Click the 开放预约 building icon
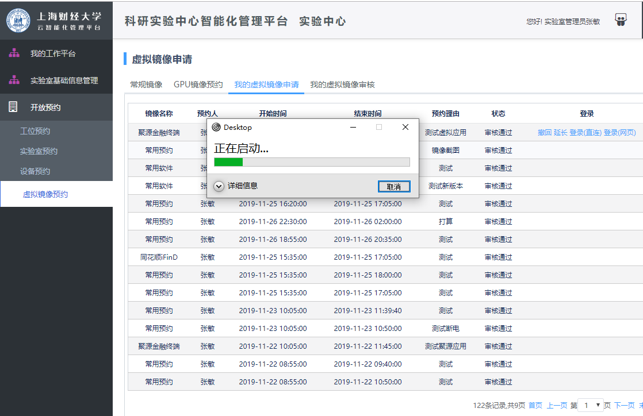Screen dimensions: 643x416 coord(13,107)
